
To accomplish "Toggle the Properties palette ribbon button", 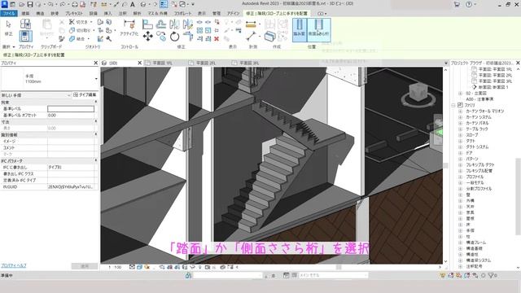I will 25,36.
